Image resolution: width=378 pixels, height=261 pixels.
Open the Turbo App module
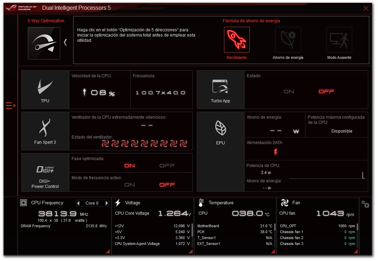coord(221,89)
